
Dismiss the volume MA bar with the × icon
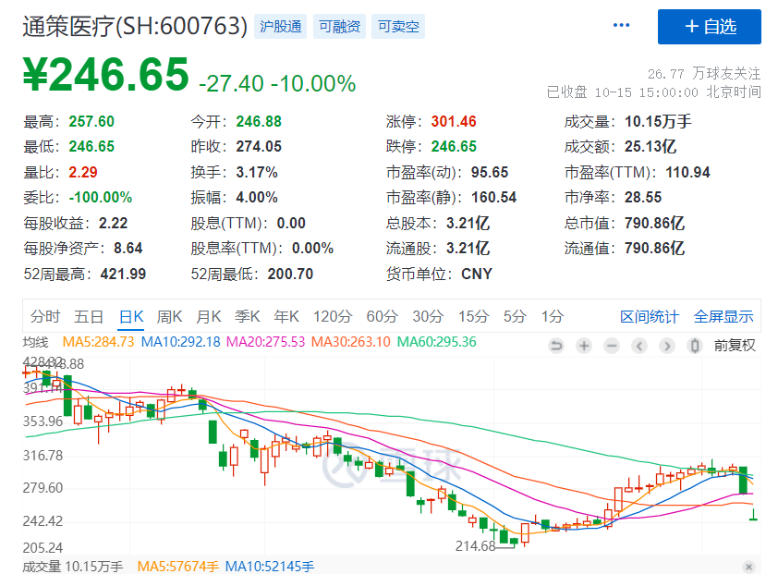pos(748,565)
